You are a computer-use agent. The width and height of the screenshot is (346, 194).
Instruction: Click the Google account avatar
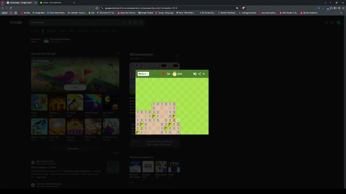click(338, 22)
